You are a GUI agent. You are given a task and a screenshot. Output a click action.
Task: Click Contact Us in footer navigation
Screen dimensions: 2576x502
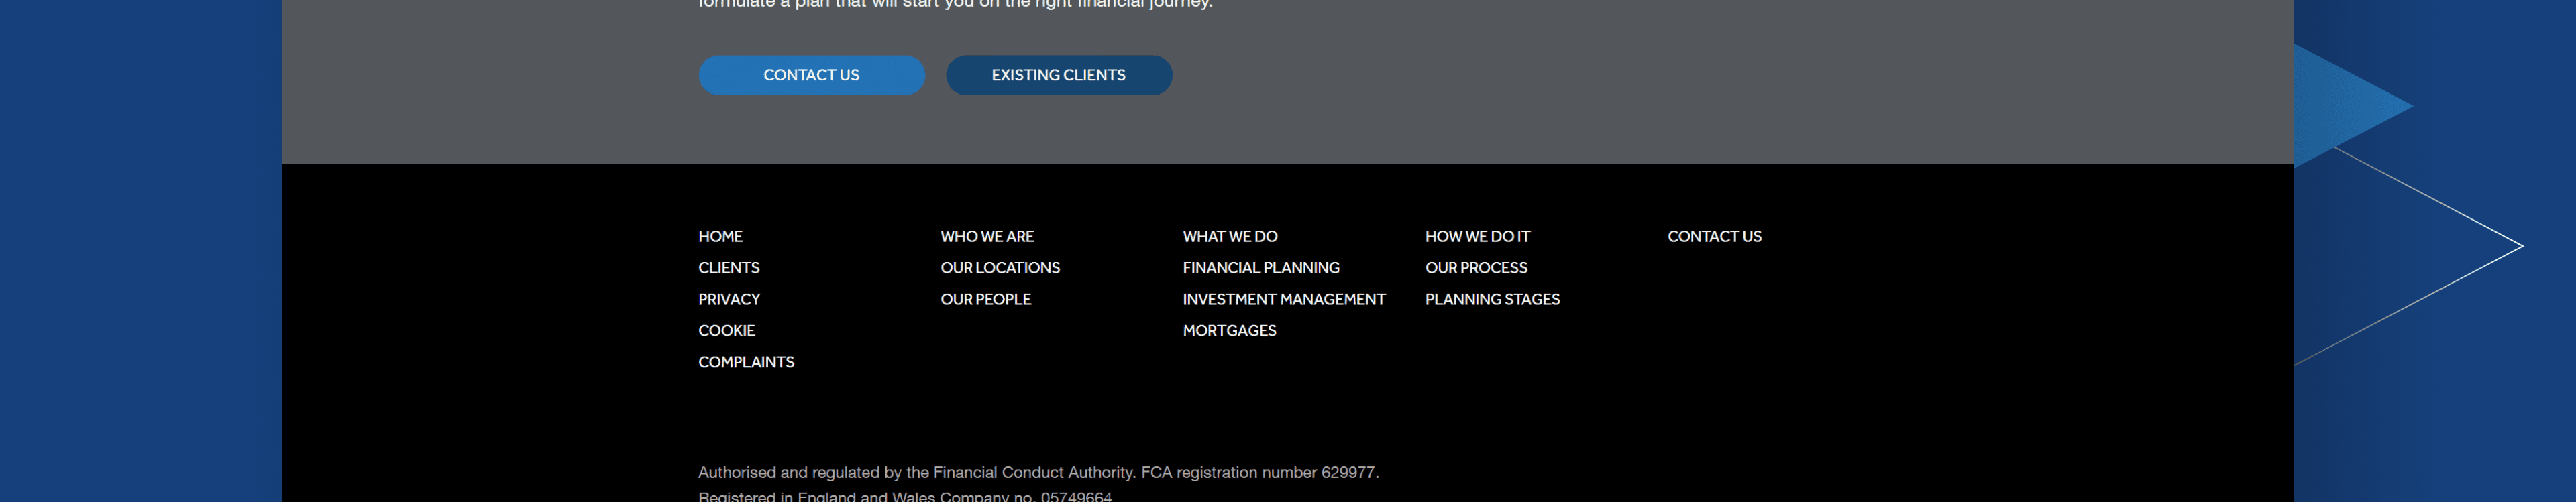point(1713,237)
